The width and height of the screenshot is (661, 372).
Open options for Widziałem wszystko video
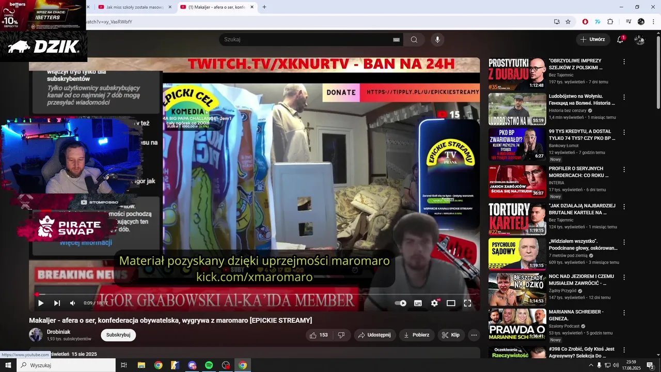click(624, 242)
